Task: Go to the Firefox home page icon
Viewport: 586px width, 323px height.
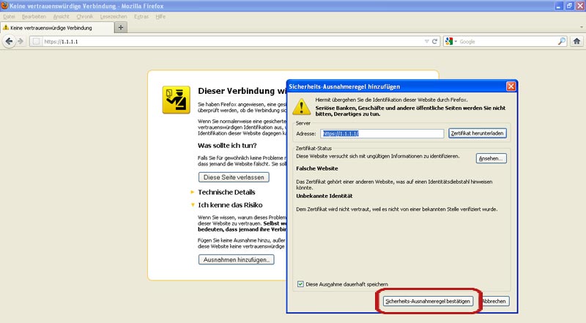Action: point(576,42)
